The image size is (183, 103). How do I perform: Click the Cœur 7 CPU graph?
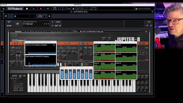[104, 75]
